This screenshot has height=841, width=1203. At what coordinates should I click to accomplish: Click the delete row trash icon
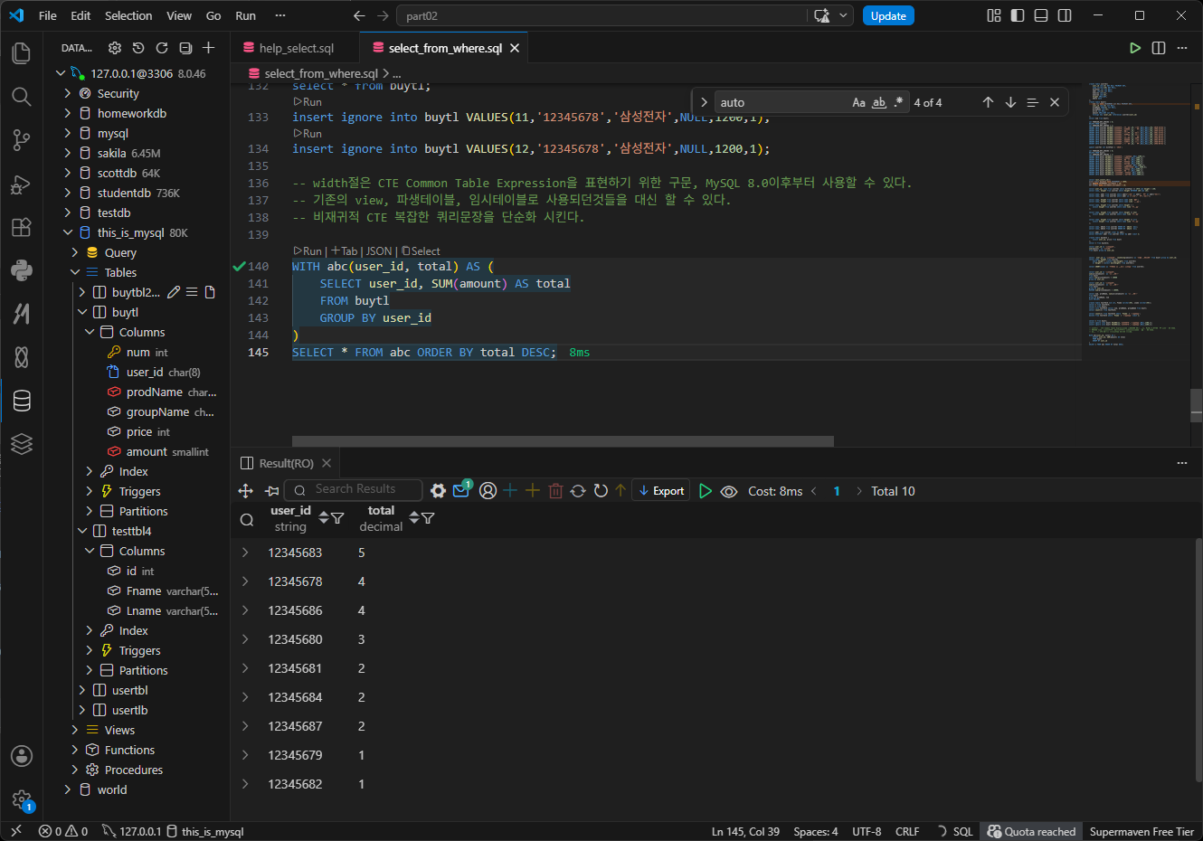(x=555, y=491)
